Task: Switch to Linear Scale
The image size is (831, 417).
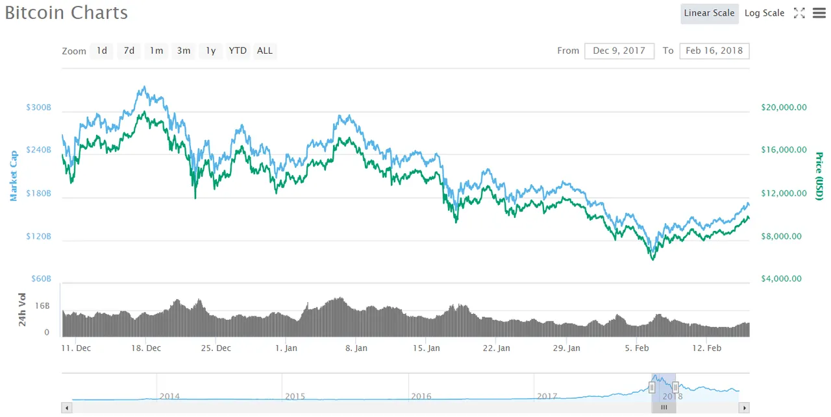Action: pos(710,13)
